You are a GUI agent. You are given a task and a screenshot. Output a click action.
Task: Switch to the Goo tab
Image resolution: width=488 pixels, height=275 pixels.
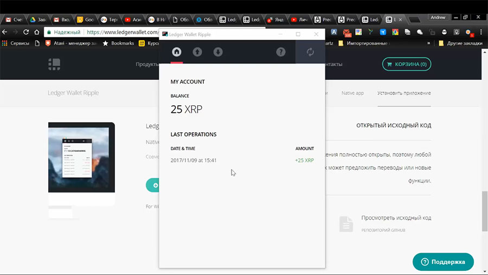[x=86, y=20]
